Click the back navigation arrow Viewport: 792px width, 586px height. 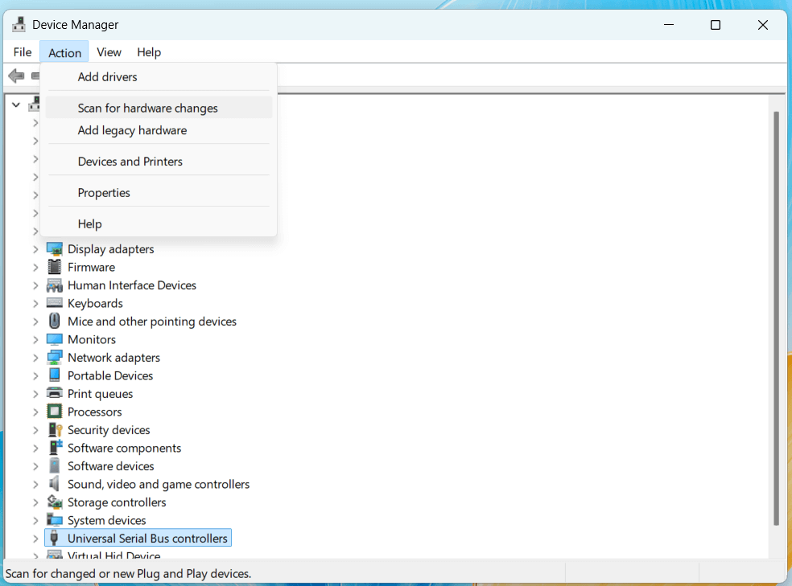[16, 76]
